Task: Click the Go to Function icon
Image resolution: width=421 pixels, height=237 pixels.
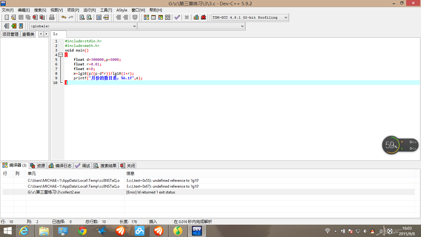Action: [x=99, y=17]
